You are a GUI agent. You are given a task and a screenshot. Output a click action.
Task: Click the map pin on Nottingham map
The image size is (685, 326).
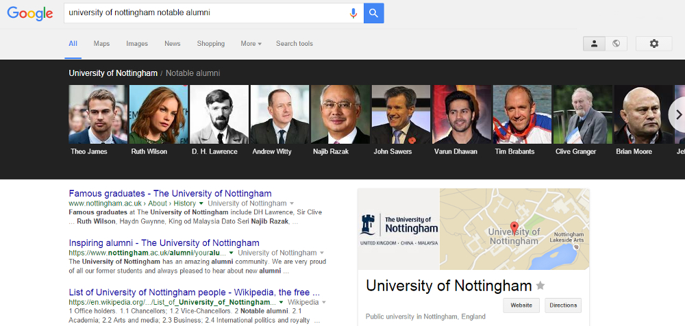click(515, 229)
